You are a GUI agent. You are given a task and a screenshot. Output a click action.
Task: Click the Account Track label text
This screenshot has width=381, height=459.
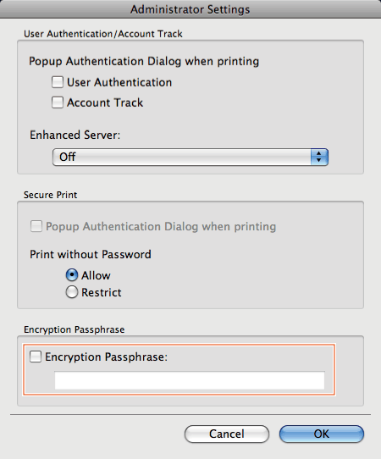click(105, 102)
